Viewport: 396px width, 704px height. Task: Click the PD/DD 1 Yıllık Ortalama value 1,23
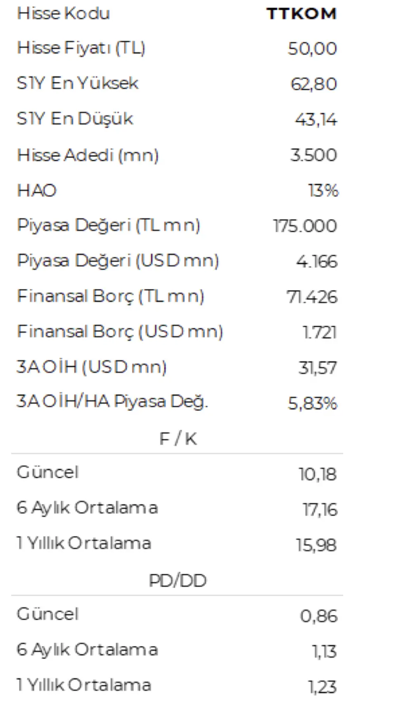pyautogui.click(x=323, y=687)
